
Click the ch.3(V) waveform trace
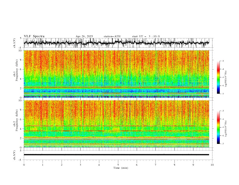(116, 155)
